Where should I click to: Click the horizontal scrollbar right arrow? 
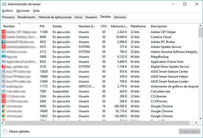pyautogui.click(x=196, y=123)
